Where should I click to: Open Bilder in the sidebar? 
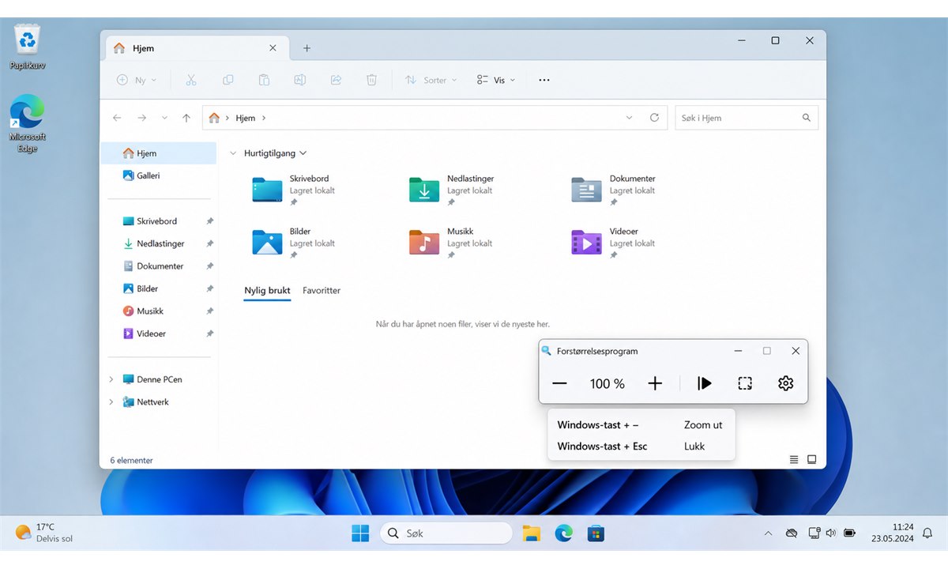(x=158, y=288)
